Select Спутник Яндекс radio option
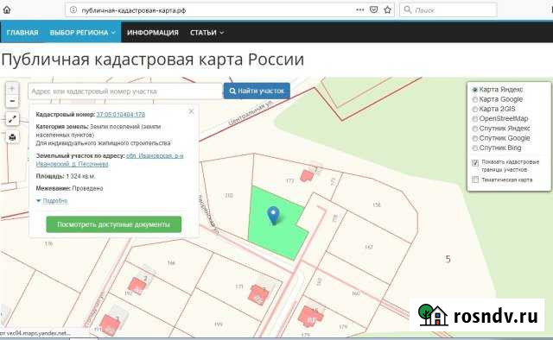 click(474, 129)
